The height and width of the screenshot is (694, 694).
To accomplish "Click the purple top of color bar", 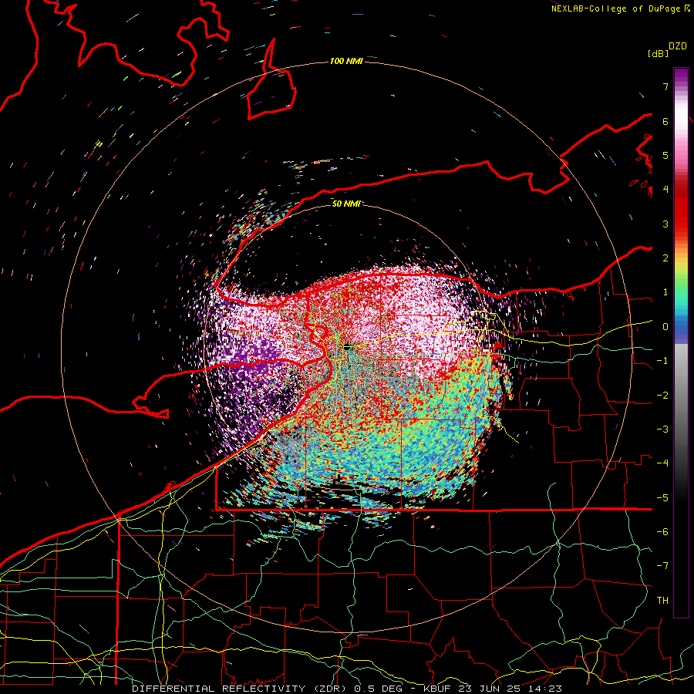I will tap(681, 76).
